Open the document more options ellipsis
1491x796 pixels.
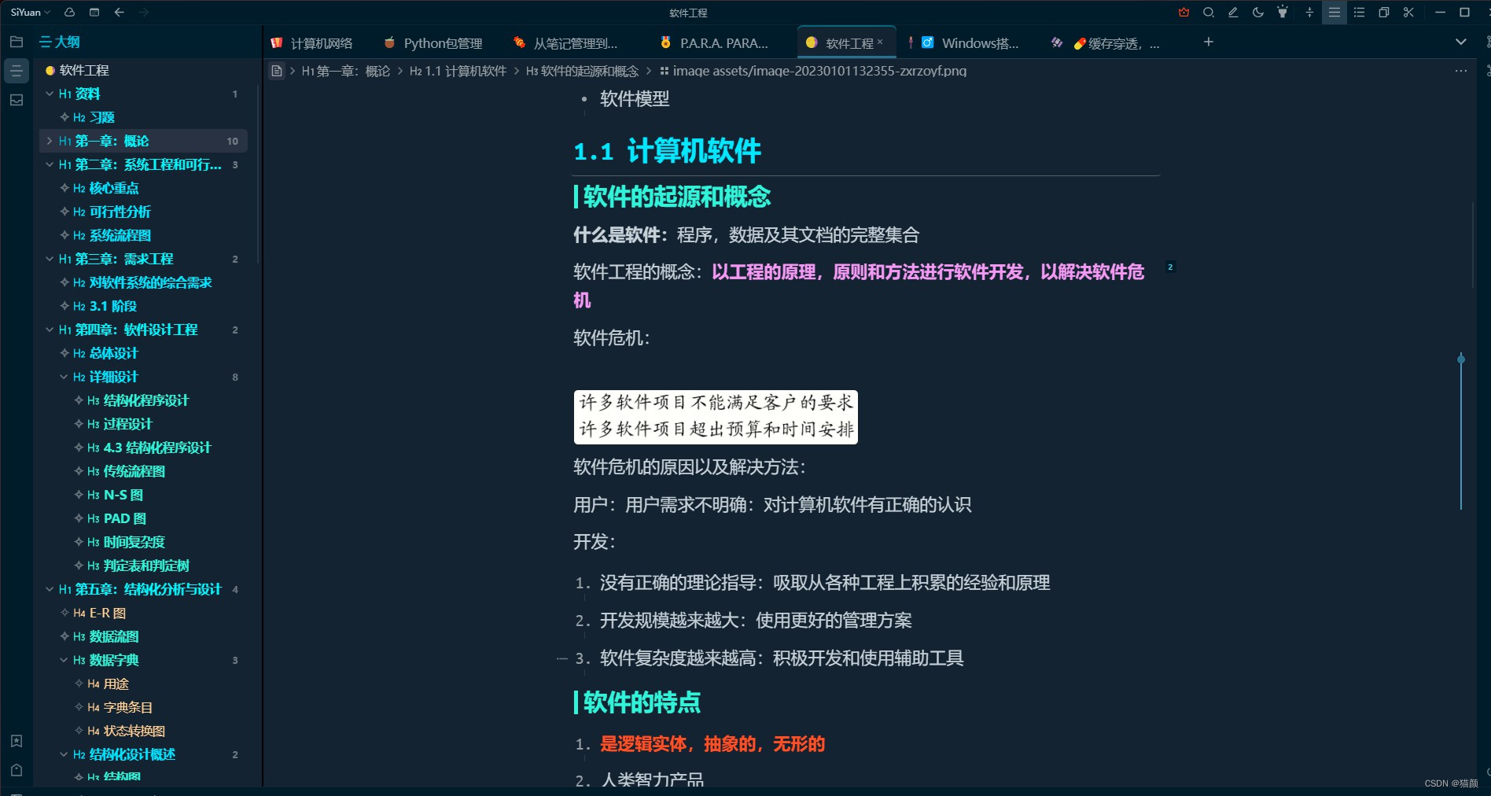1461,71
